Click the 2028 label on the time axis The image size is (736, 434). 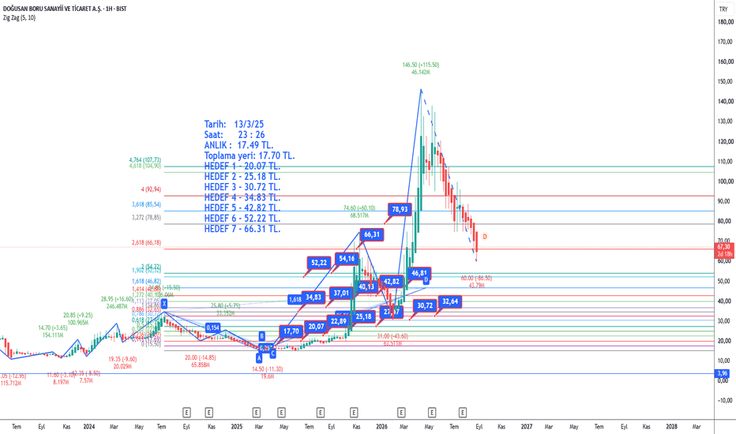tap(672, 426)
